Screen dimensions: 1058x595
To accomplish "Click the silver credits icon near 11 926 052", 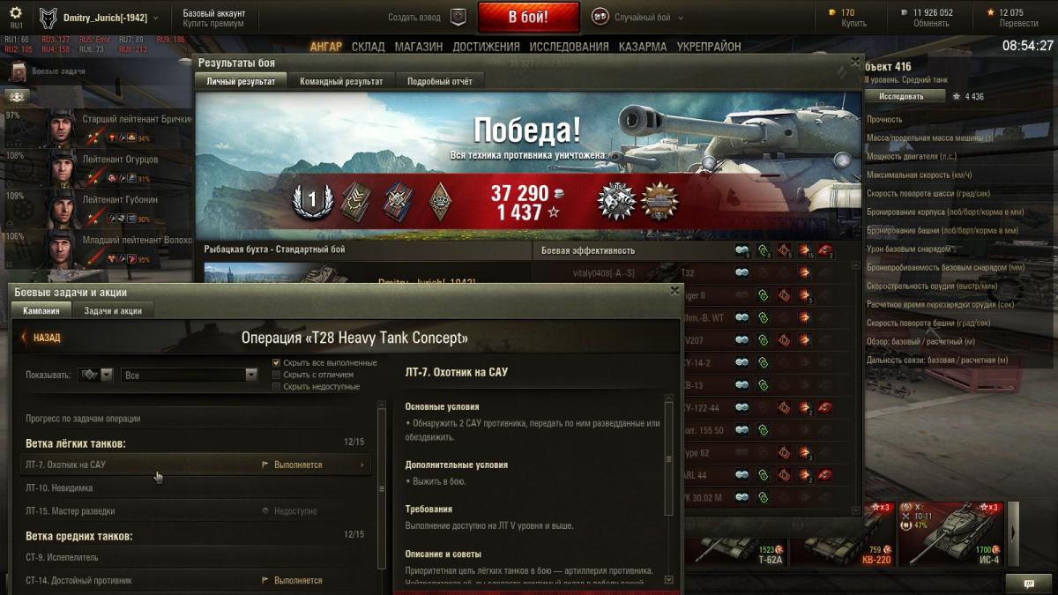I will [x=905, y=12].
